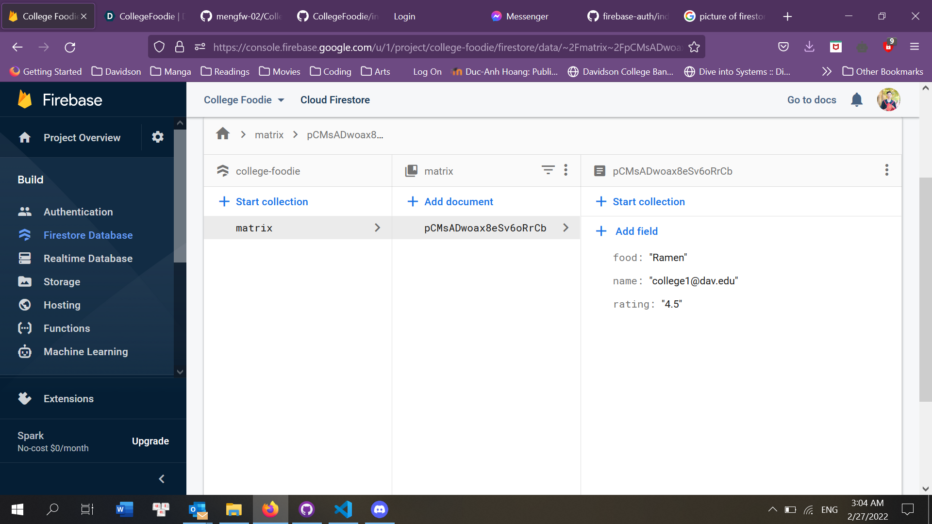Image resolution: width=932 pixels, height=524 pixels.
Task: Click the home icon in breadcrumb
Action: (x=223, y=134)
